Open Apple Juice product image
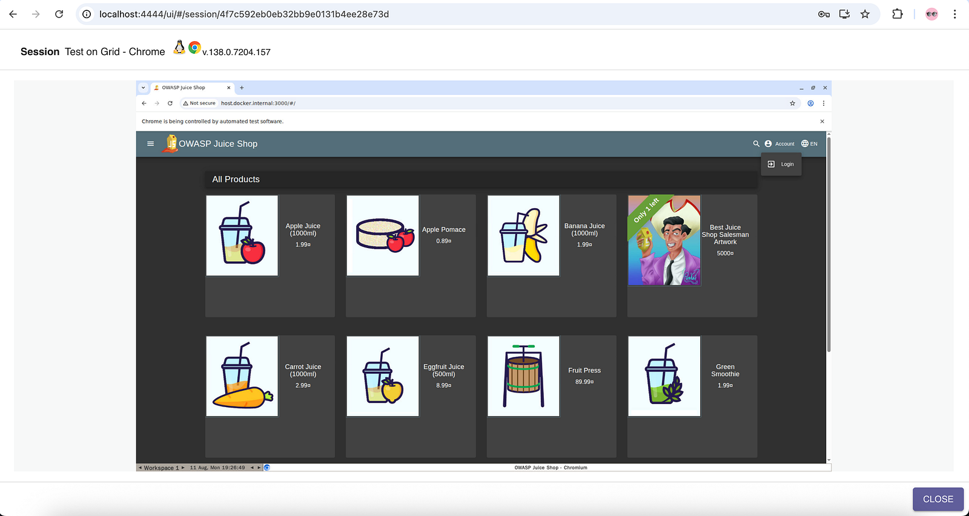 click(242, 235)
